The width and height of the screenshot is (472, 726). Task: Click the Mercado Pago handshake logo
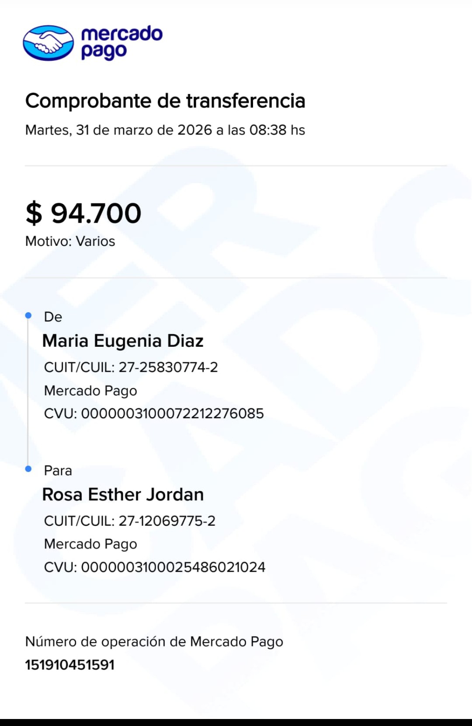pos(48,43)
